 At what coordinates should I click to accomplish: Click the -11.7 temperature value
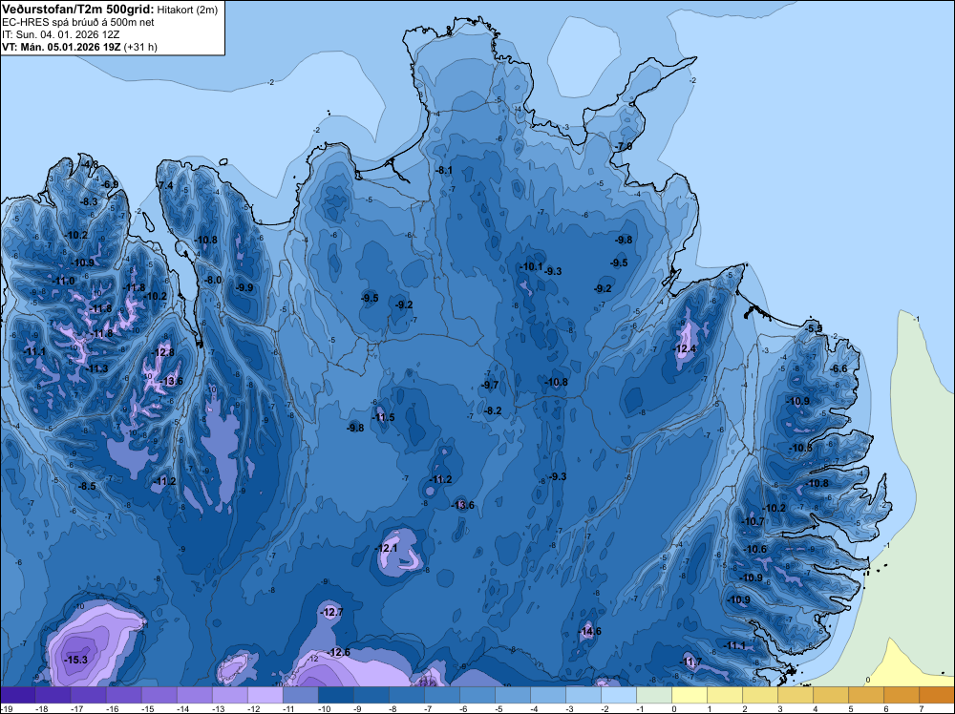click(690, 661)
